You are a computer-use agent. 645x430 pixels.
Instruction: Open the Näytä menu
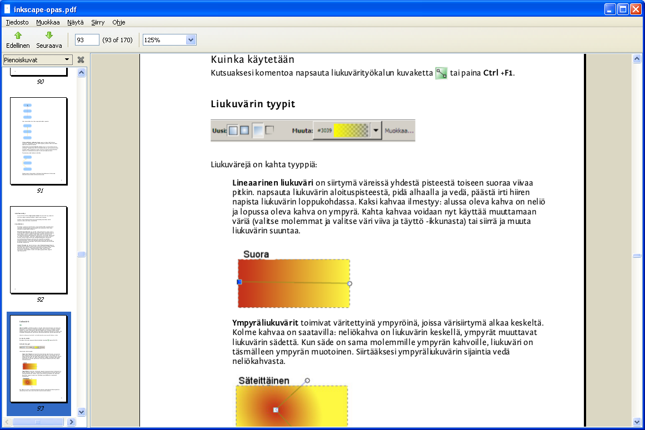[x=75, y=22]
